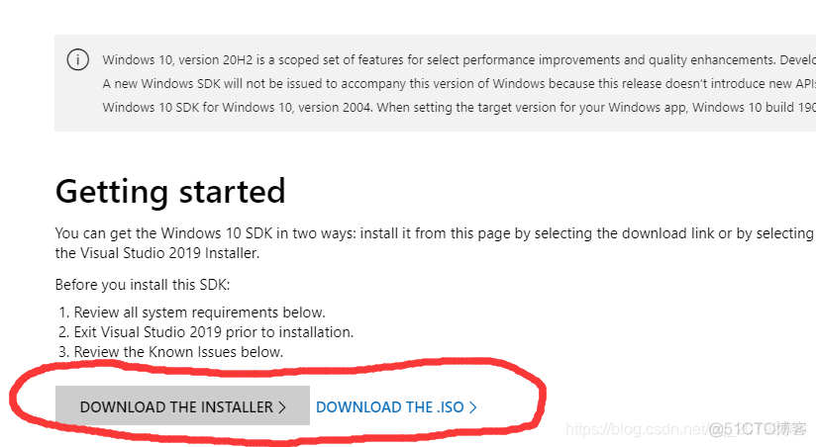Click the 'Before you install this SDK:' line
This screenshot has height=447, width=816.
tap(143, 285)
